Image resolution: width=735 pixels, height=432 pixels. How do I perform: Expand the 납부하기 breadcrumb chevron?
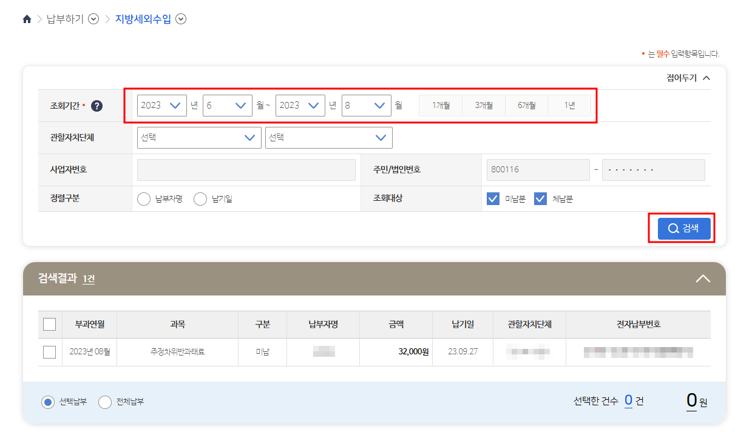tap(93, 19)
